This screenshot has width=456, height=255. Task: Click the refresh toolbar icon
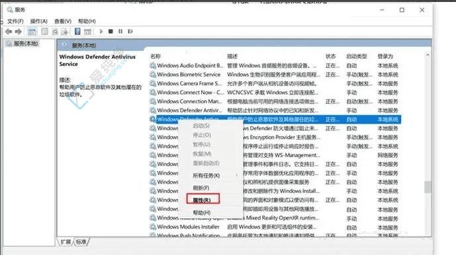pyautogui.click(x=55, y=31)
